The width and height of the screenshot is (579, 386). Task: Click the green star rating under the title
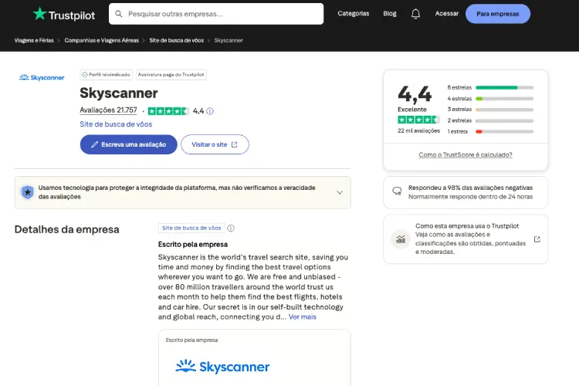168,111
